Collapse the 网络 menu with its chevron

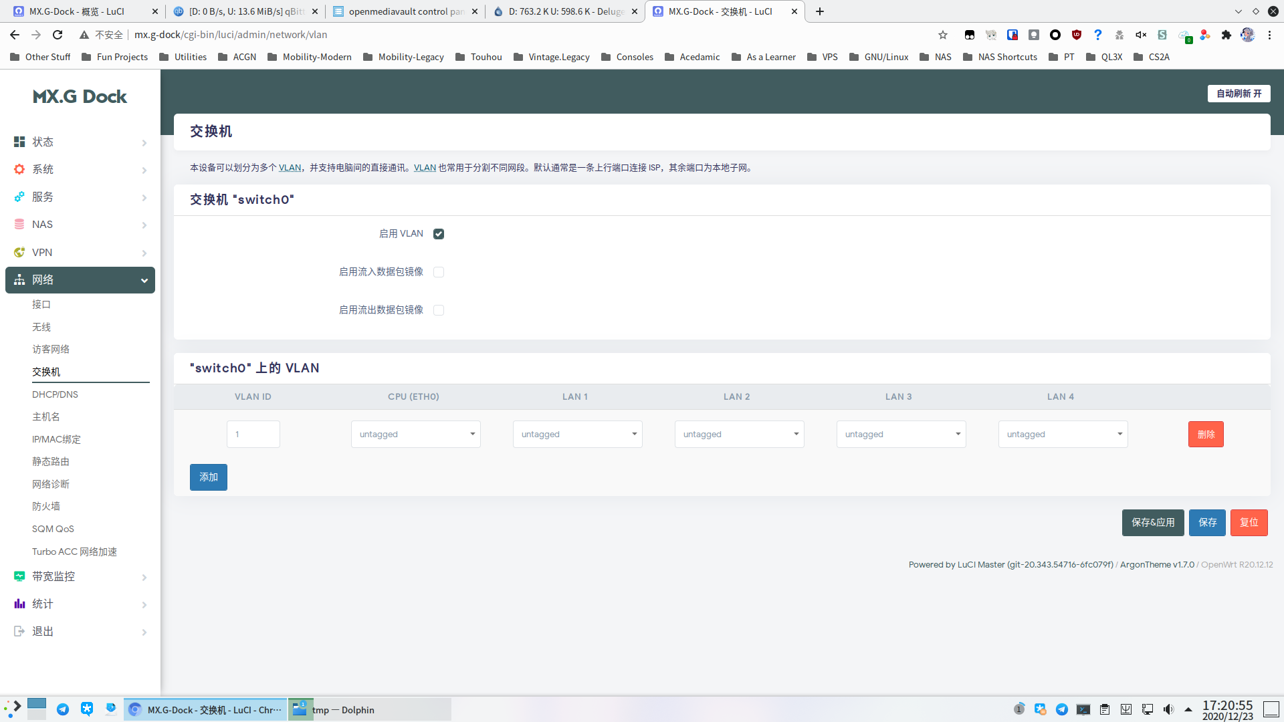pos(144,280)
